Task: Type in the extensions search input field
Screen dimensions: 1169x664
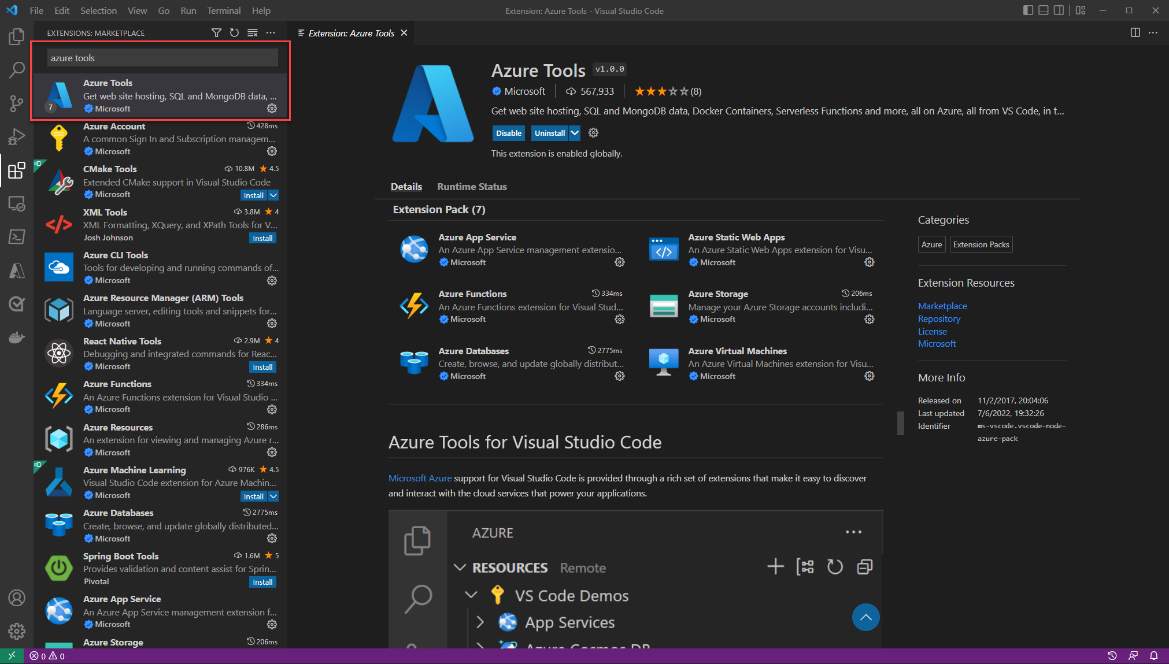Action: coord(162,58)
